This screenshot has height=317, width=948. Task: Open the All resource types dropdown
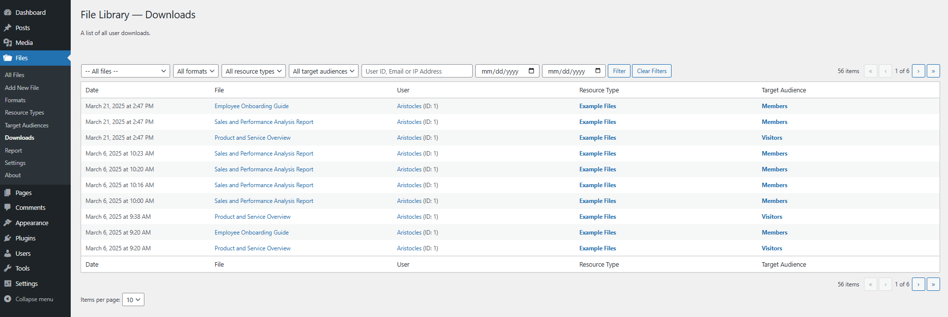click(x=253, y=71)
